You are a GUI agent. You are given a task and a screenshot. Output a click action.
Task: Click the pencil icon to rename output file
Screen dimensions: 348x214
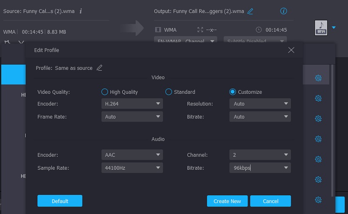click(250, 11)
